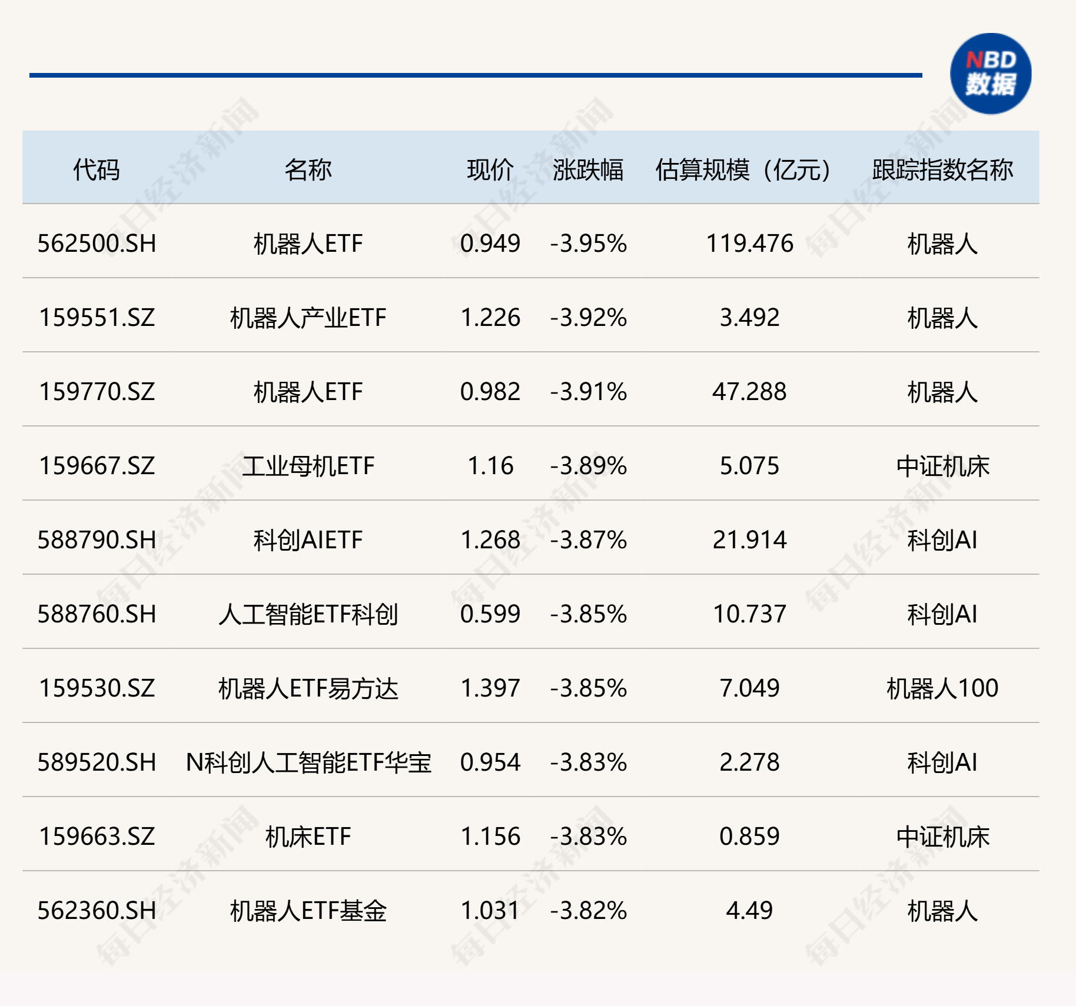Click the scale value 3.492
1076x1006 pixels.
tap(749, 318)
